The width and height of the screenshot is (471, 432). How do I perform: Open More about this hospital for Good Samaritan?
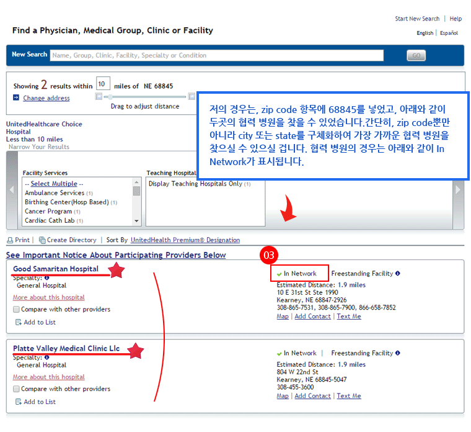pos(49,297)
